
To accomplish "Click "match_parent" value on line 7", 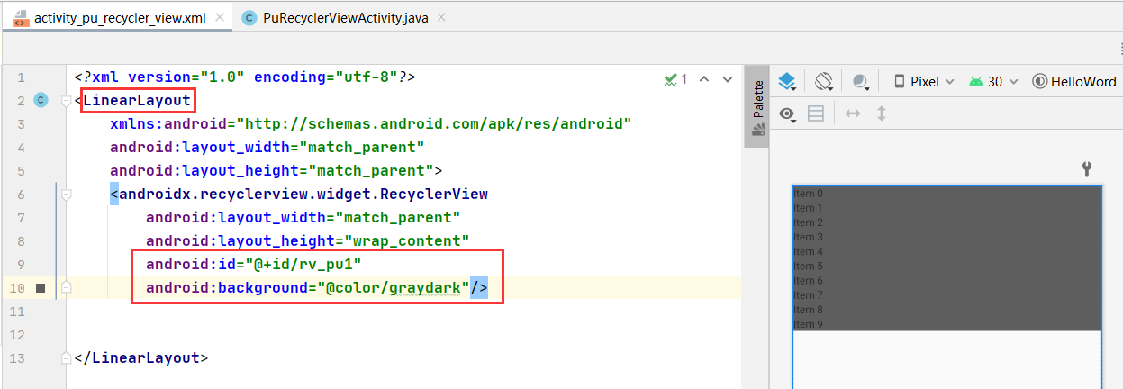I will click(x=398, y=218).
